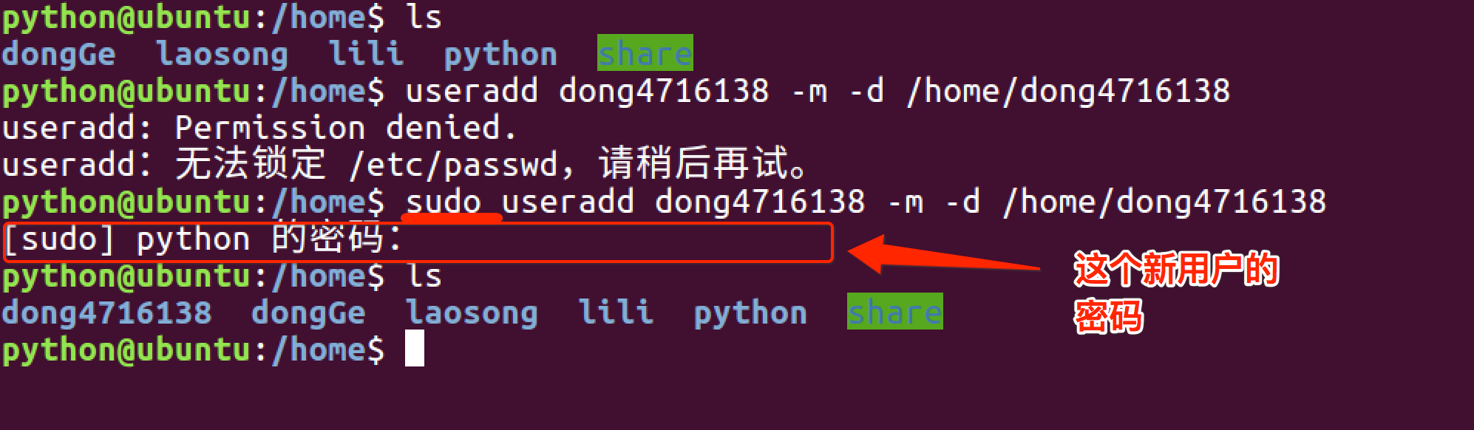Select laosong in the second ls output
1474x430 pixels.
click(x=472, y=313)
